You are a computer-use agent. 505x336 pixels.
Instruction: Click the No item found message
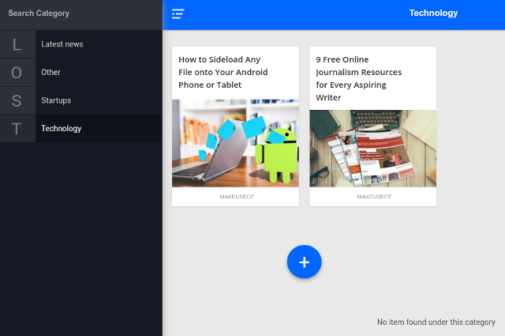(x=436, y=322)
